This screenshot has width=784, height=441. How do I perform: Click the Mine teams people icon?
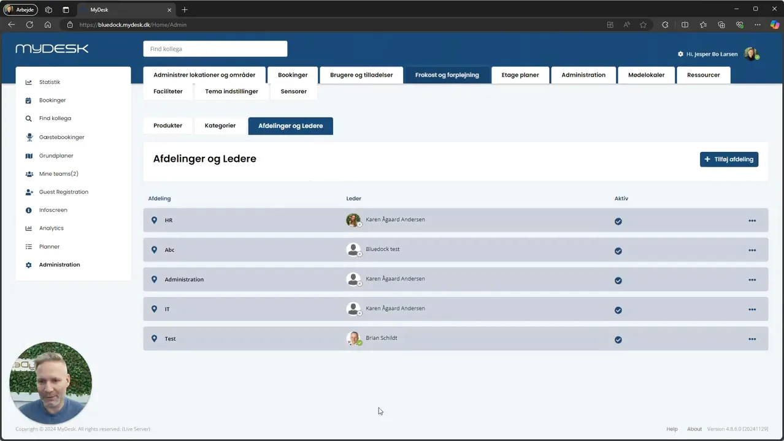coord(29,174)
